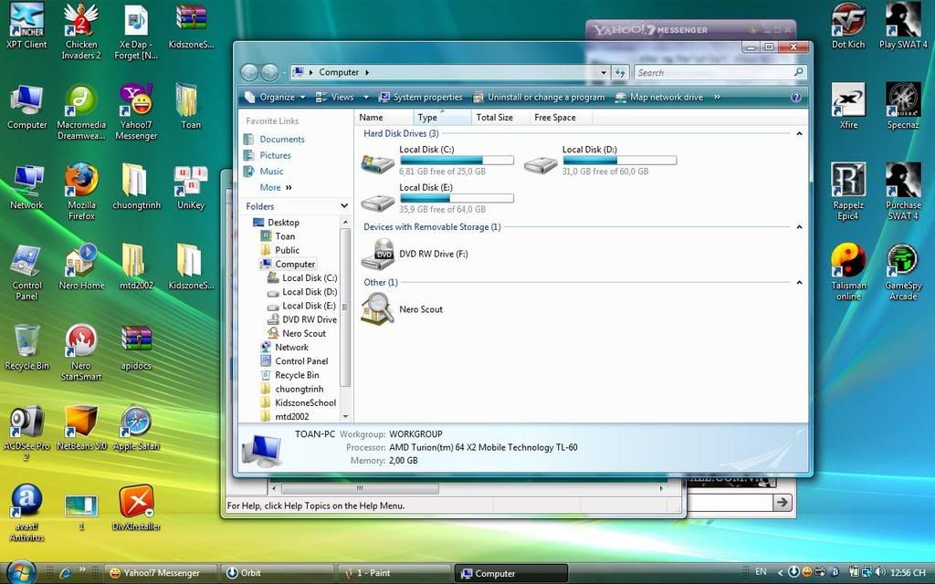The height and width of the screenshot is (584, 935).
Task: Click the UniKey desktop shortcut
Action: click(190, 188)
